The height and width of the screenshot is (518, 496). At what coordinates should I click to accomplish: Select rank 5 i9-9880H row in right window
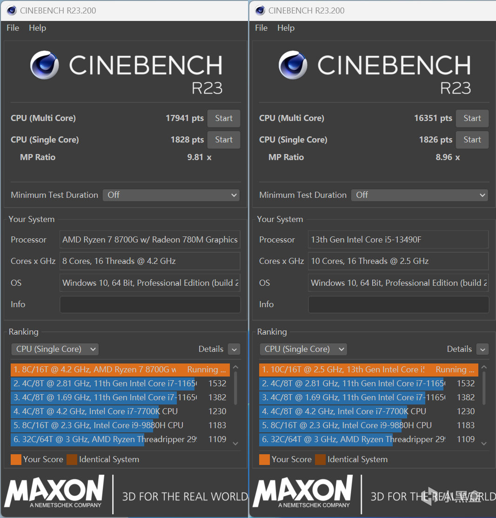369,425
